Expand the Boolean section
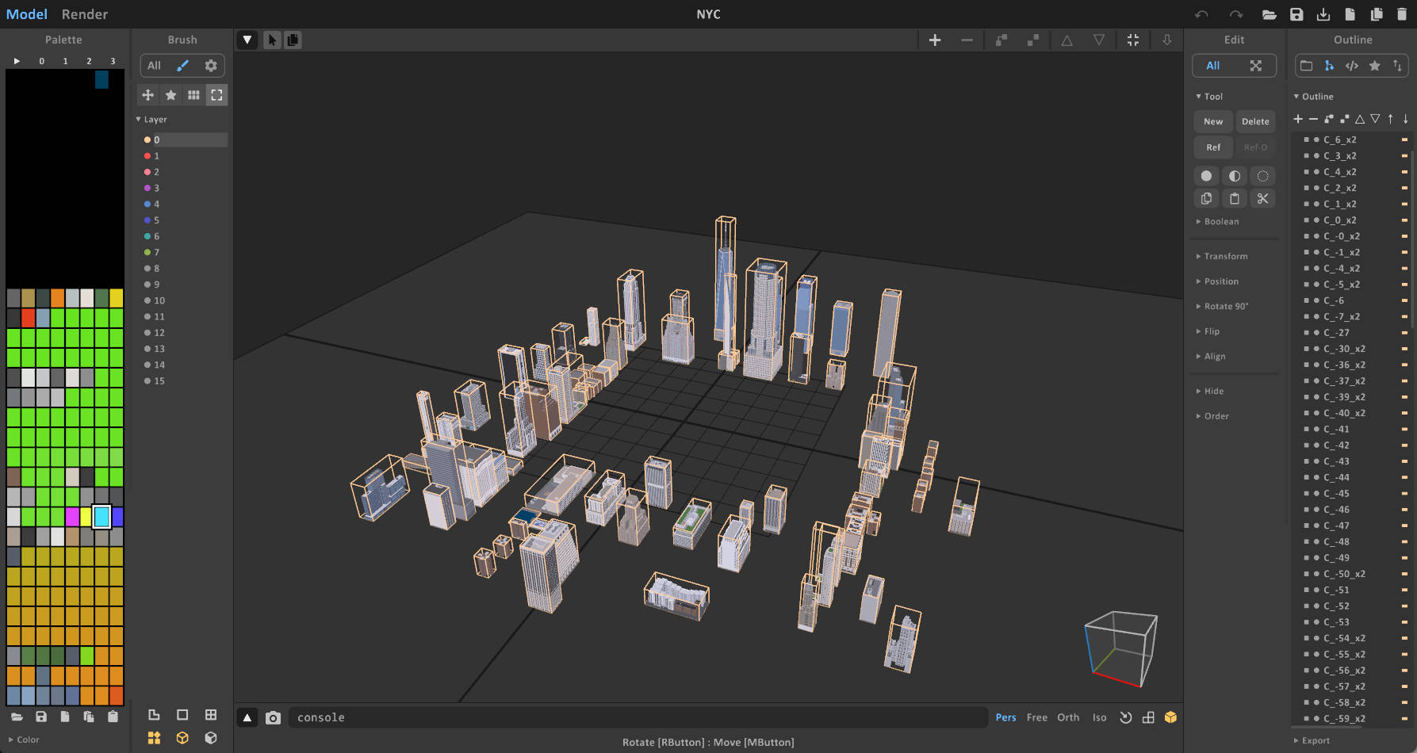Screen dimensions: 1417x753 [x=1220, y=222]
